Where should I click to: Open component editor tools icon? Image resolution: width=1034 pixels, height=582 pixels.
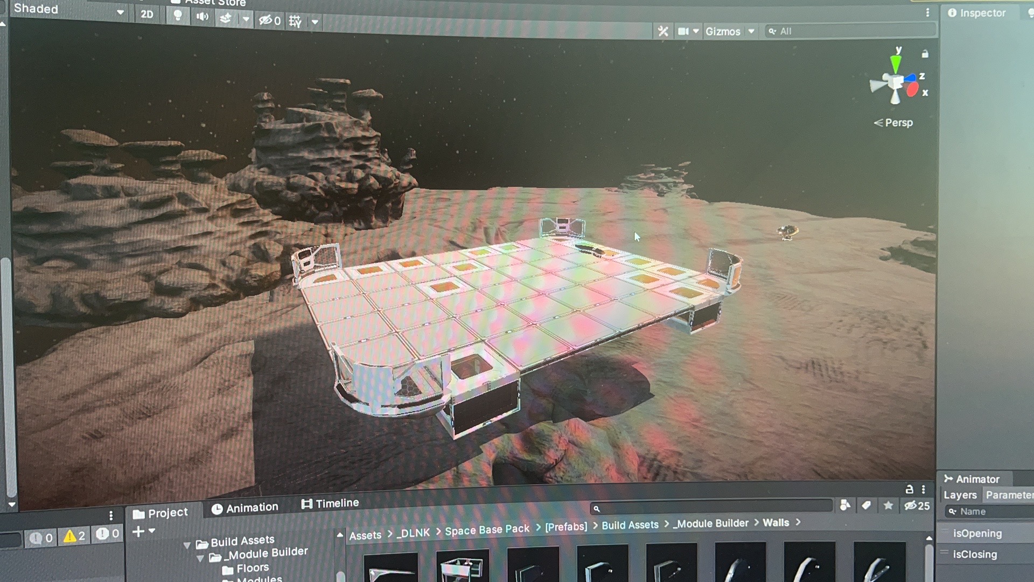(663, 31)
